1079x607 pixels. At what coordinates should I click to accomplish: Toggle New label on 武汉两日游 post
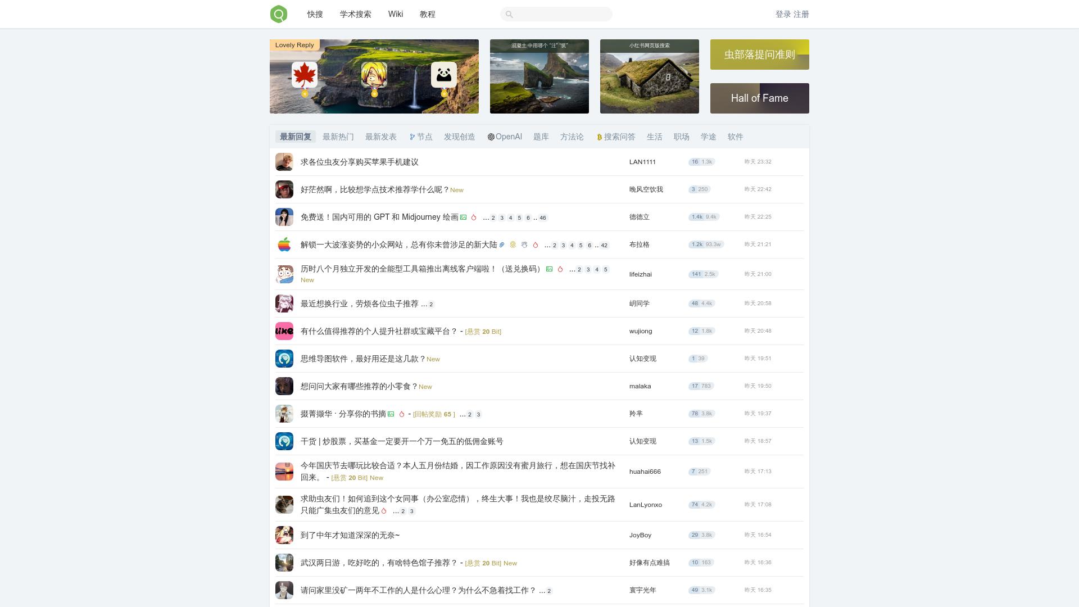tap(511, 563)
